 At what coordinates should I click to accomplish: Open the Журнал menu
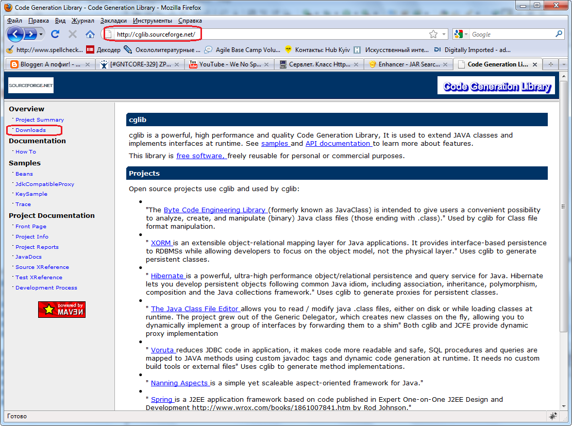coord(82,21)
